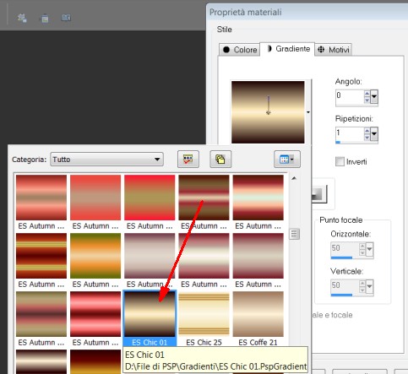Decrease Ripetizioni with down arrow

pos(367,138)
